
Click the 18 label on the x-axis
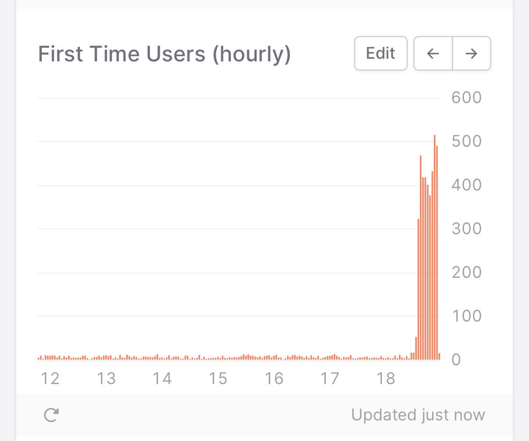click(x=385, y=379)
